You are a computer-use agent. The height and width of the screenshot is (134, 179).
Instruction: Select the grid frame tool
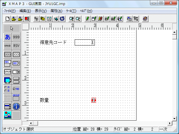click(x=8, y=98)
